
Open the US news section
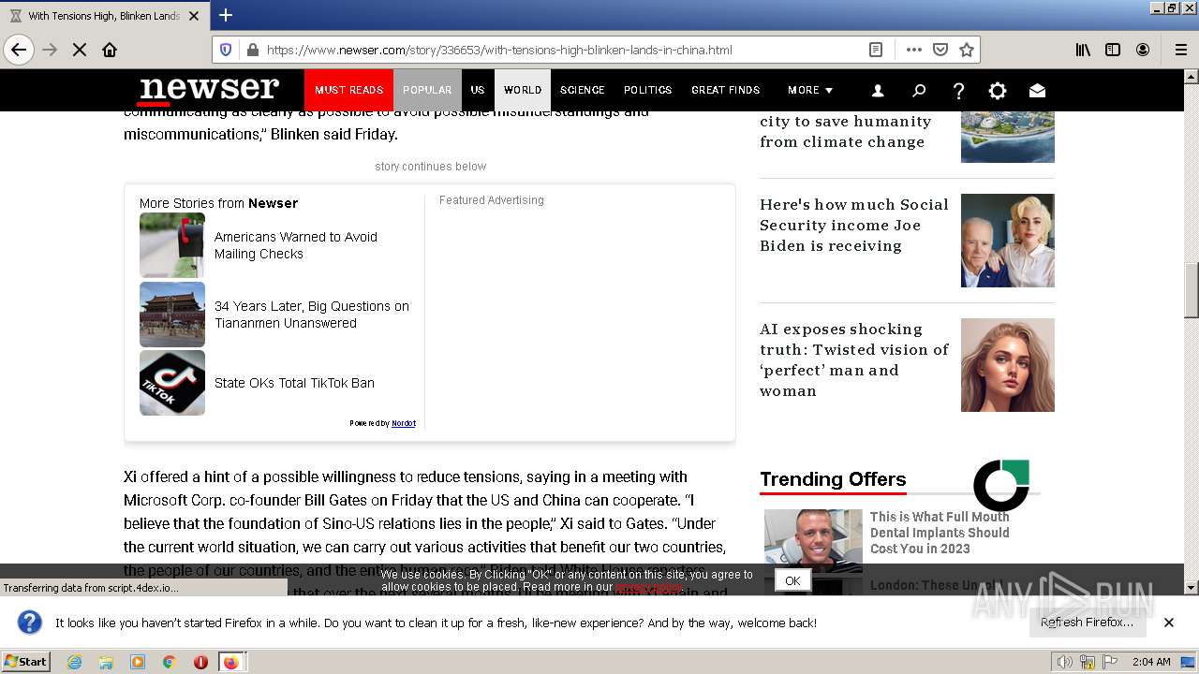(x=478, y=90)
